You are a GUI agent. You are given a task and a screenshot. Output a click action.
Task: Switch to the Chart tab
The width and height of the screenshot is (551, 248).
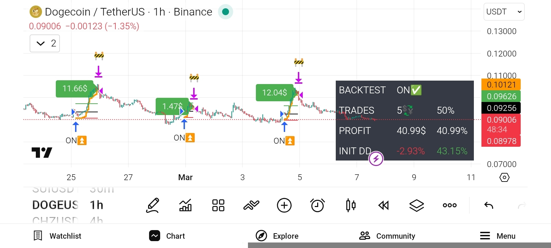pos(167,236)
